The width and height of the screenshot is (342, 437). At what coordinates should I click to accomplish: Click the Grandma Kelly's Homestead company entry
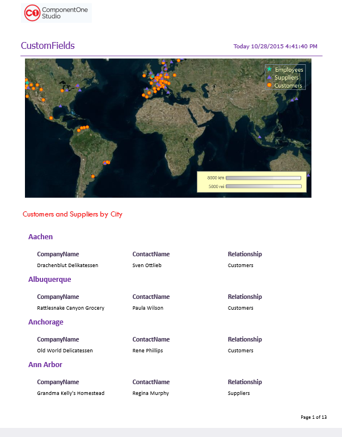coord(70,393)
